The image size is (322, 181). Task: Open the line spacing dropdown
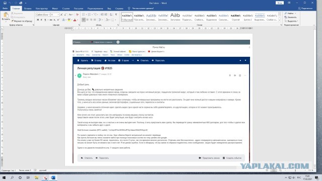coord(101,20)
